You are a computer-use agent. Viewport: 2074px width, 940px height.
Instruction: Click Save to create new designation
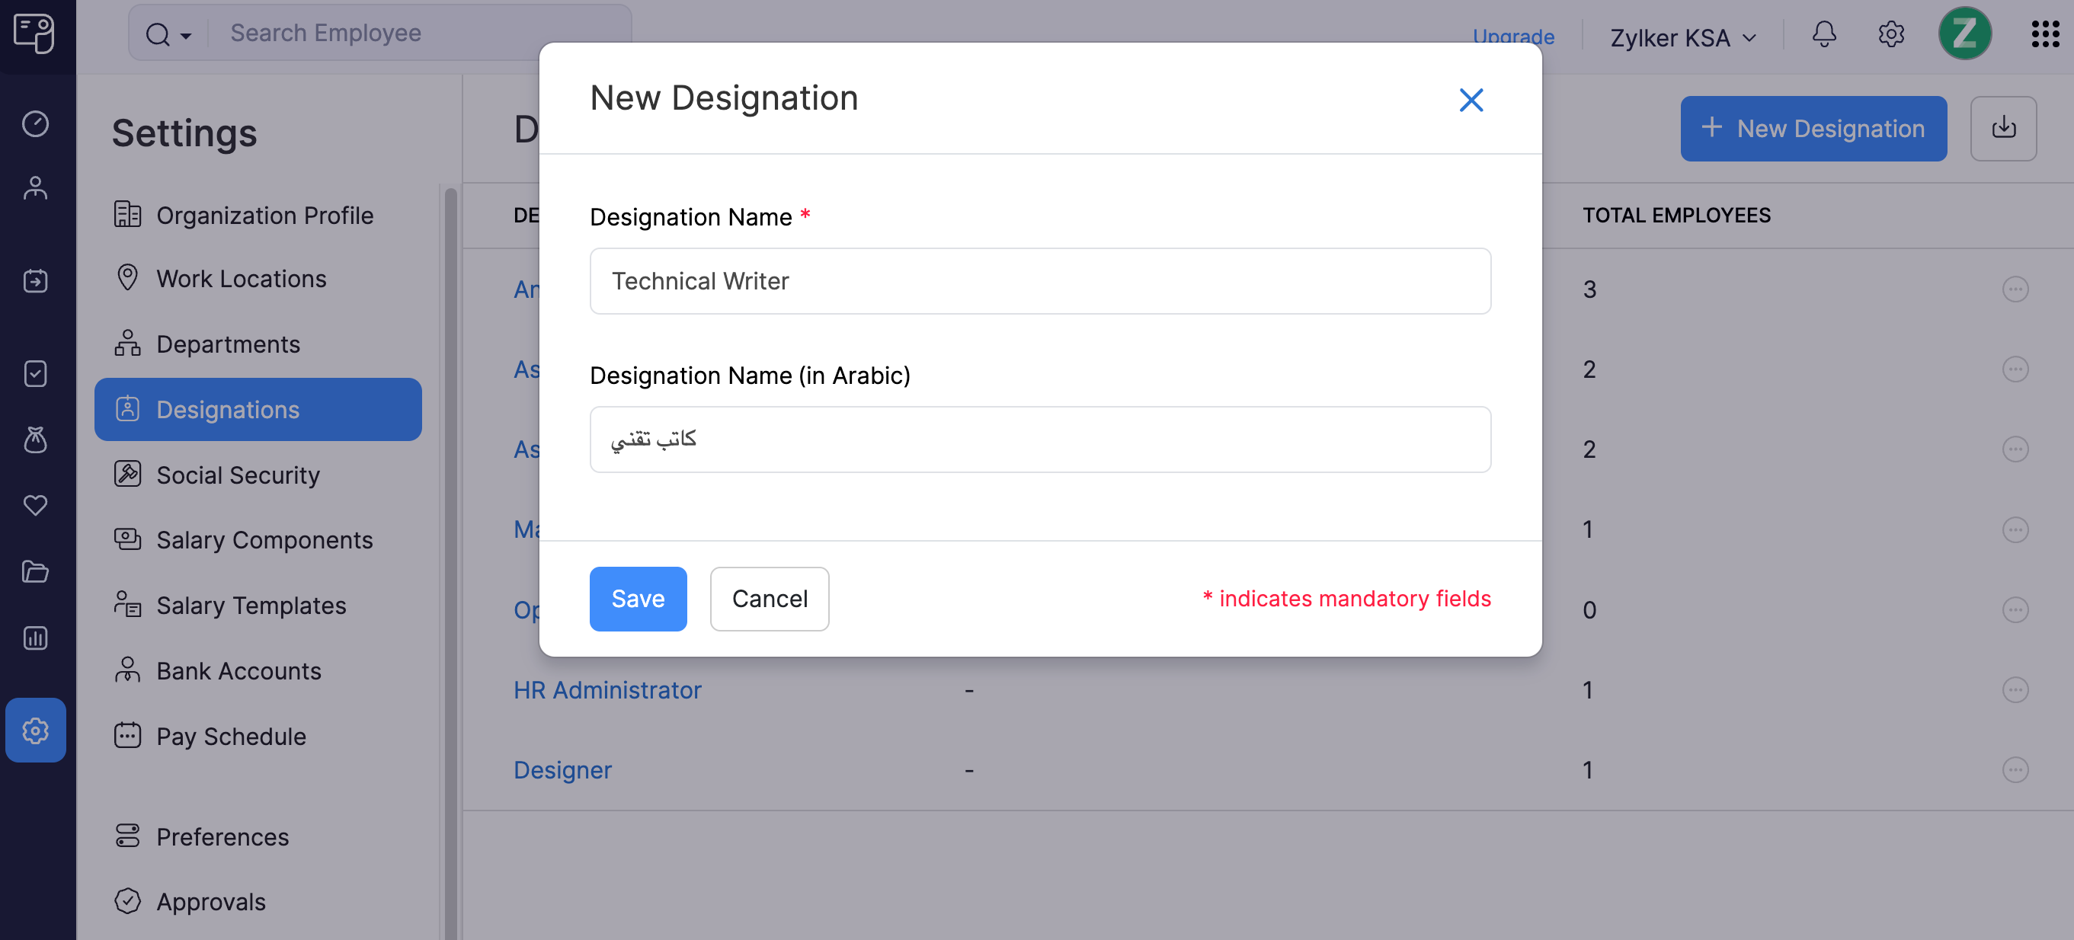(638, 597)
